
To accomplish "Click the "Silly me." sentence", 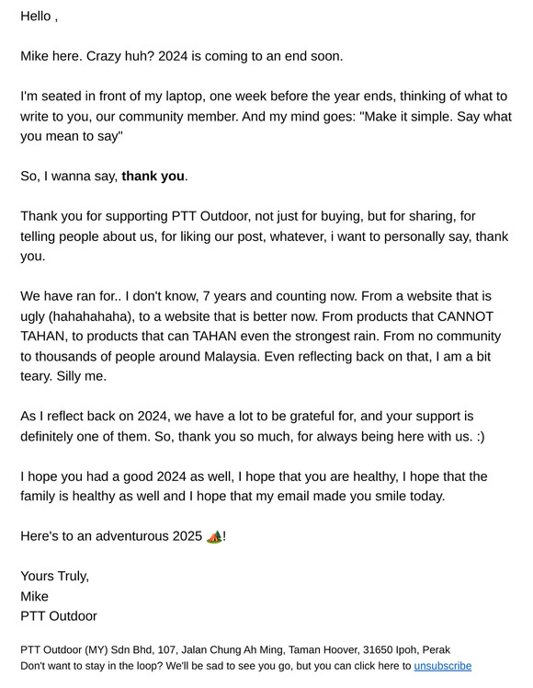I will 82,376.
